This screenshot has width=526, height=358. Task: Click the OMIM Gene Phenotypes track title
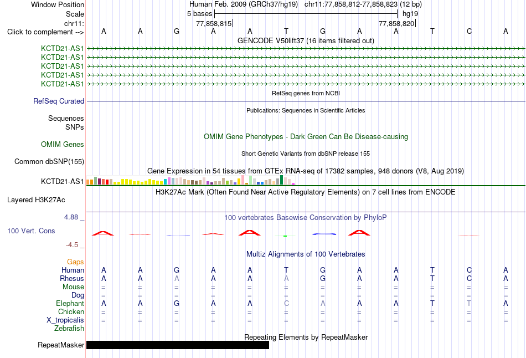click(306, 137)
